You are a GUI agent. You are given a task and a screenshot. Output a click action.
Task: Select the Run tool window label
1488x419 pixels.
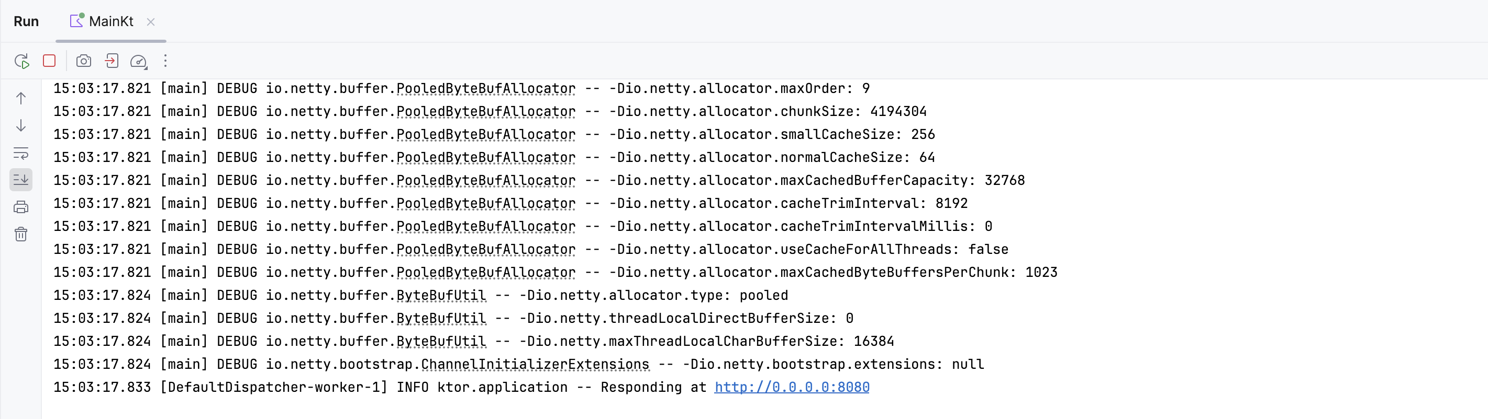point(26,21)
